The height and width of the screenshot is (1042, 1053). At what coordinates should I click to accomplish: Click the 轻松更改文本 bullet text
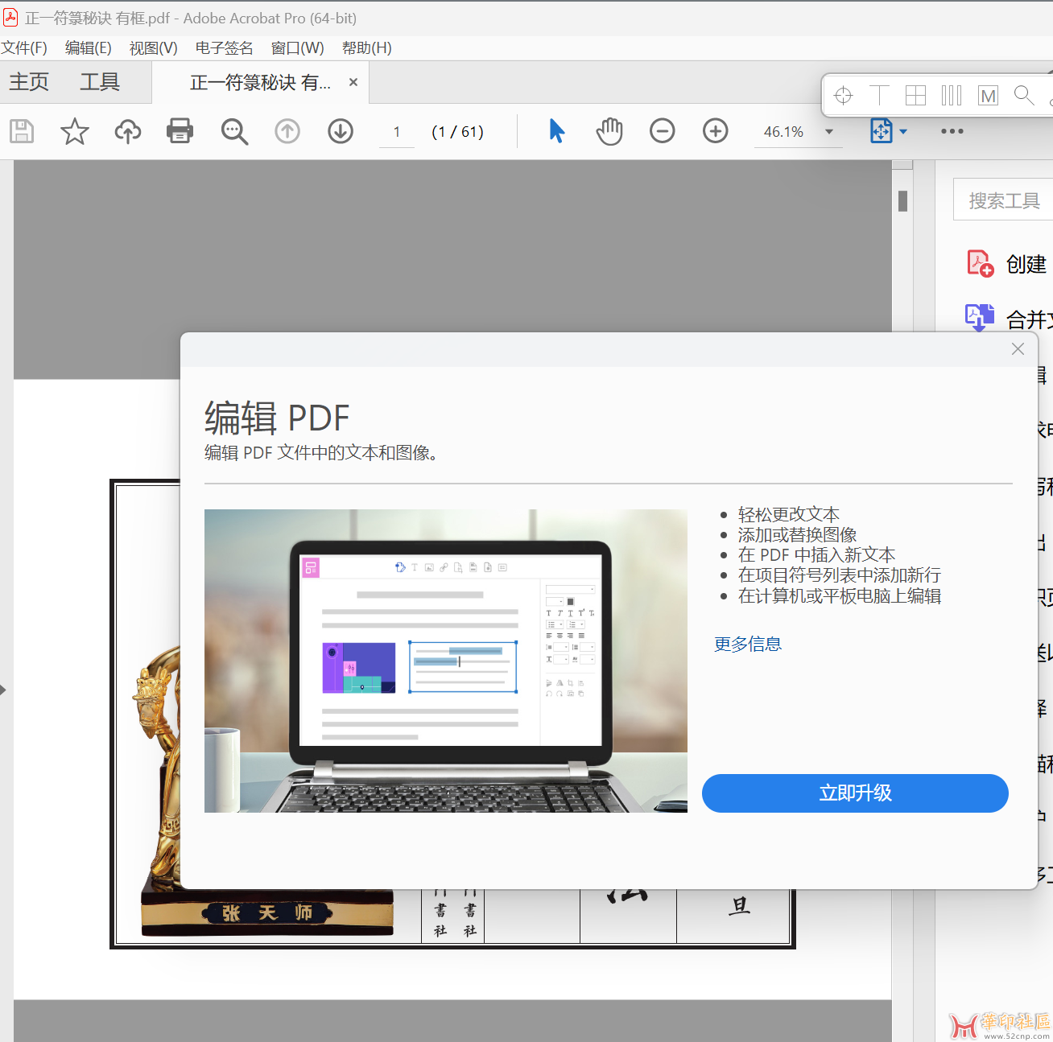(x=789, y=514)
